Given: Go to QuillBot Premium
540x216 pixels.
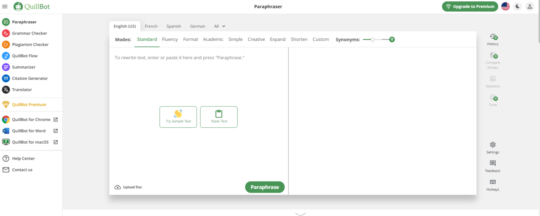Looking at the screenshot, I should click(29, 104).
